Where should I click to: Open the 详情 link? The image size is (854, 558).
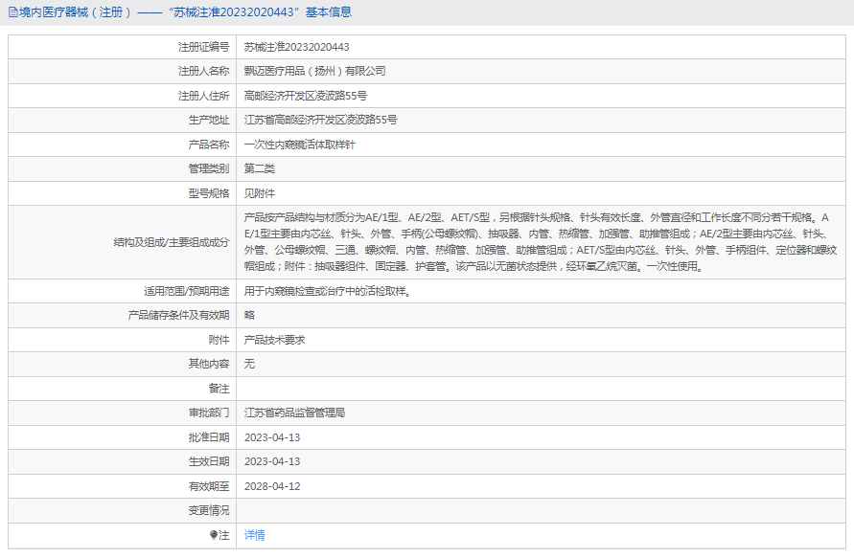coord(254,535)
